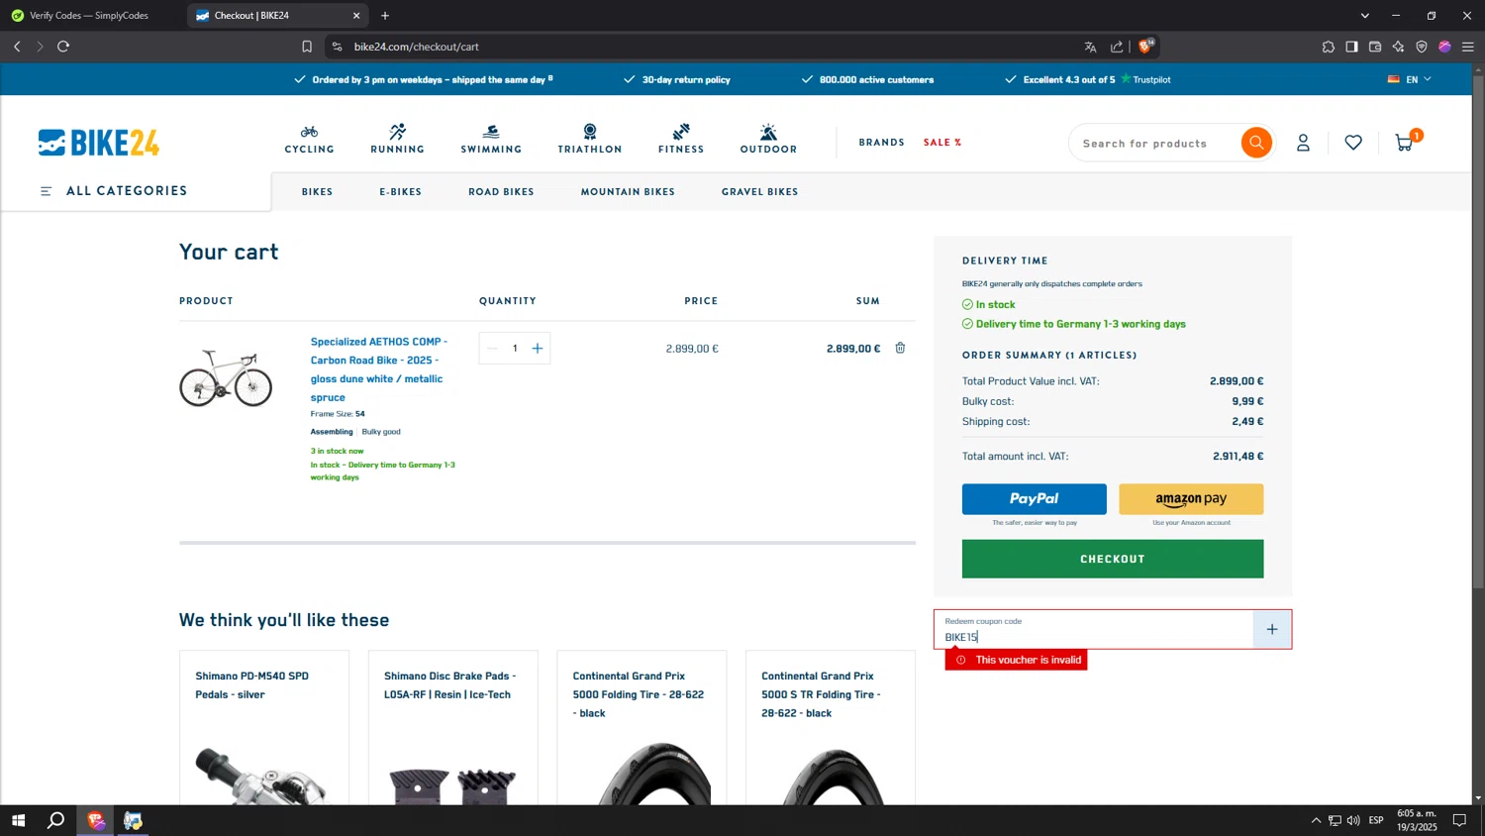Select the Gravel Bikes menu item

(759, 192)
